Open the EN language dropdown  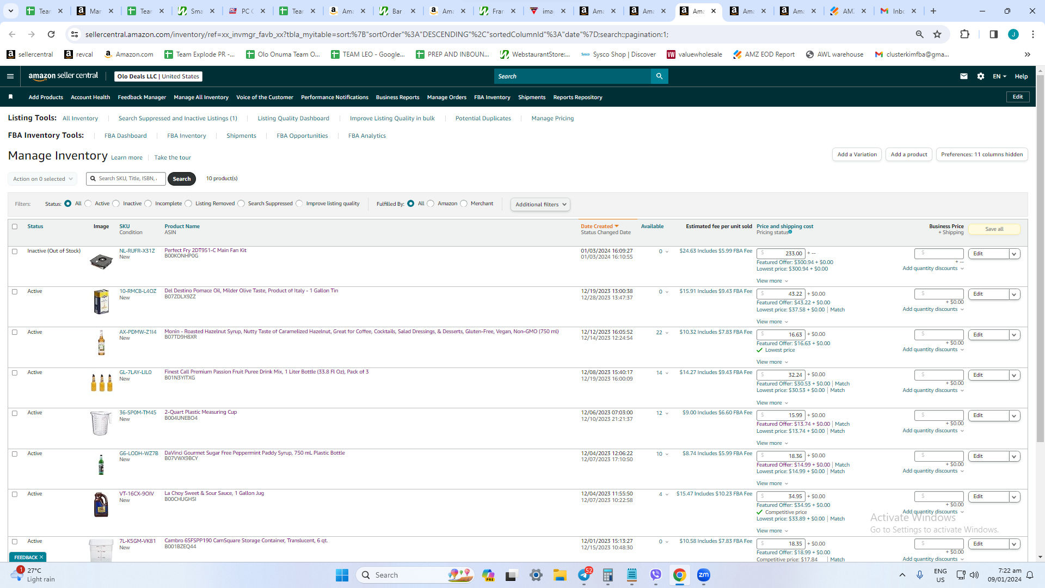tap(999, 76)
